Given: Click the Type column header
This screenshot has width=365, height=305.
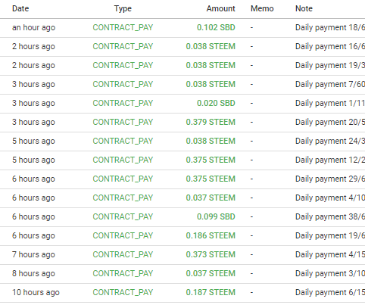Looking at the screenshot, I should coord(123,8).
